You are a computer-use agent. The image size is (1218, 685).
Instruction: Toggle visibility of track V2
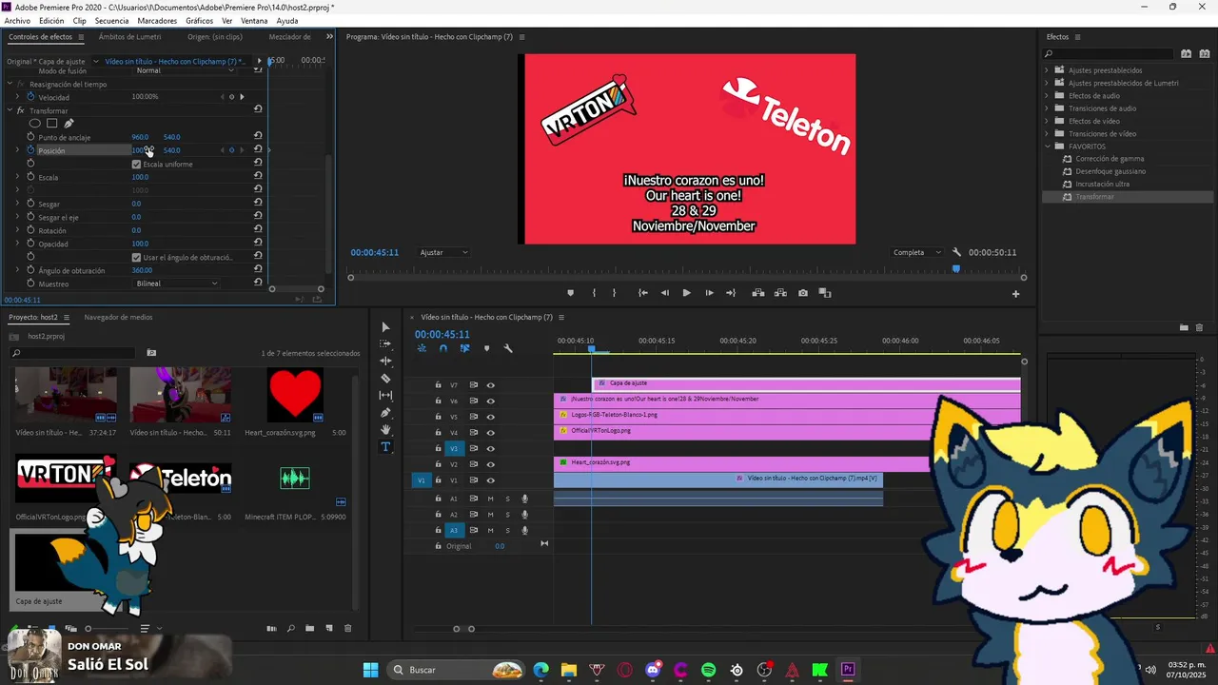click(491, 464)
